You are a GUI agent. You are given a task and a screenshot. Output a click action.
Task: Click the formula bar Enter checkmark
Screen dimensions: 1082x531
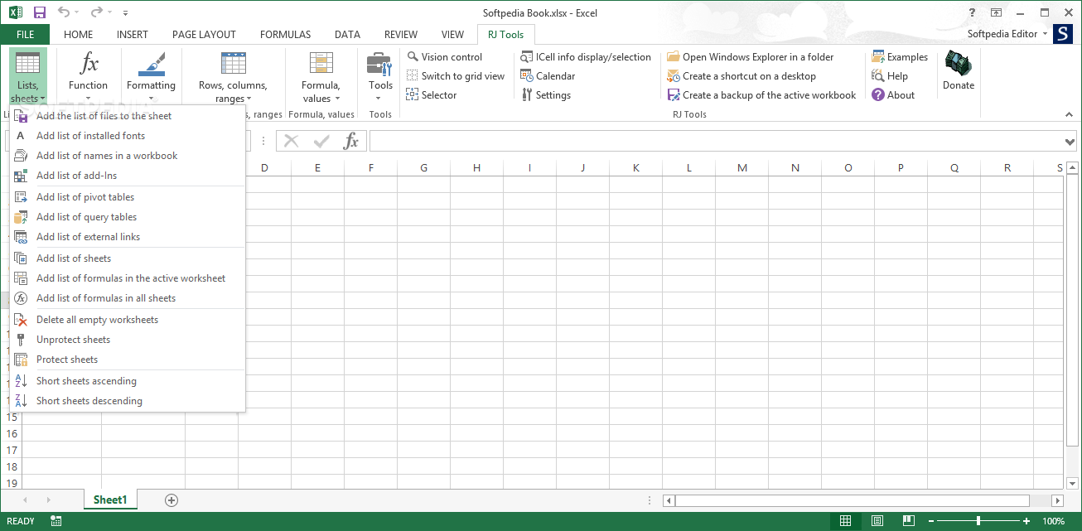(321, 141)
